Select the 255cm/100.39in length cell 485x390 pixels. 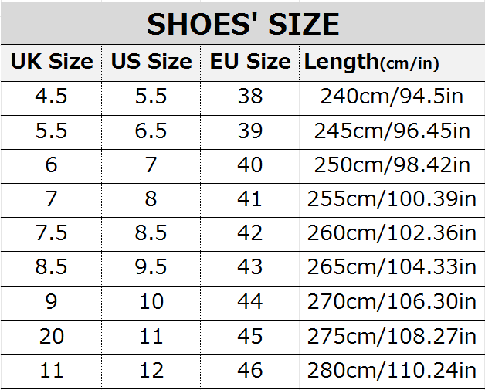click(392, 199)
